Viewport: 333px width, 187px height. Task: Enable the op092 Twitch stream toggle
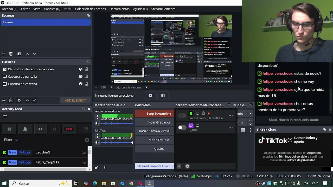182,128
